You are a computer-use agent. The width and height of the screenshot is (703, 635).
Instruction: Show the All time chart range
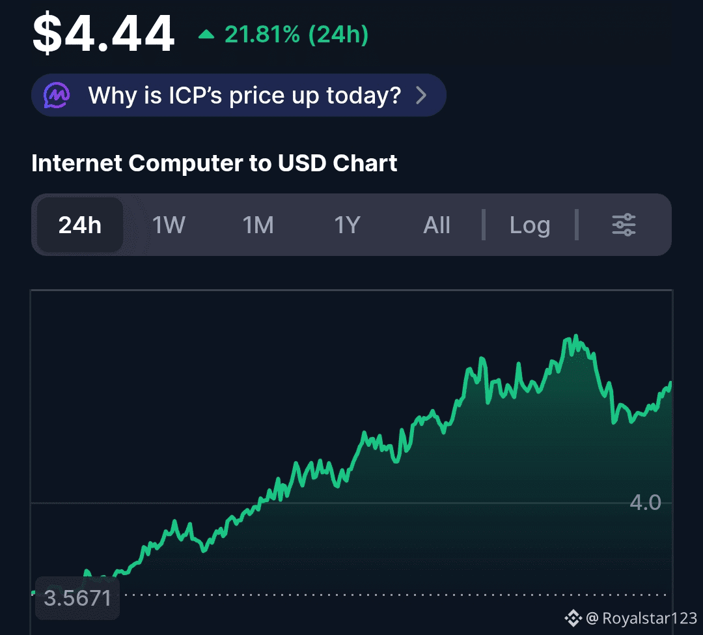coord(437,225)
